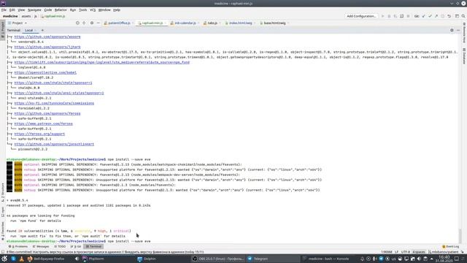Open the Messages tool window tab

point(41,247)
